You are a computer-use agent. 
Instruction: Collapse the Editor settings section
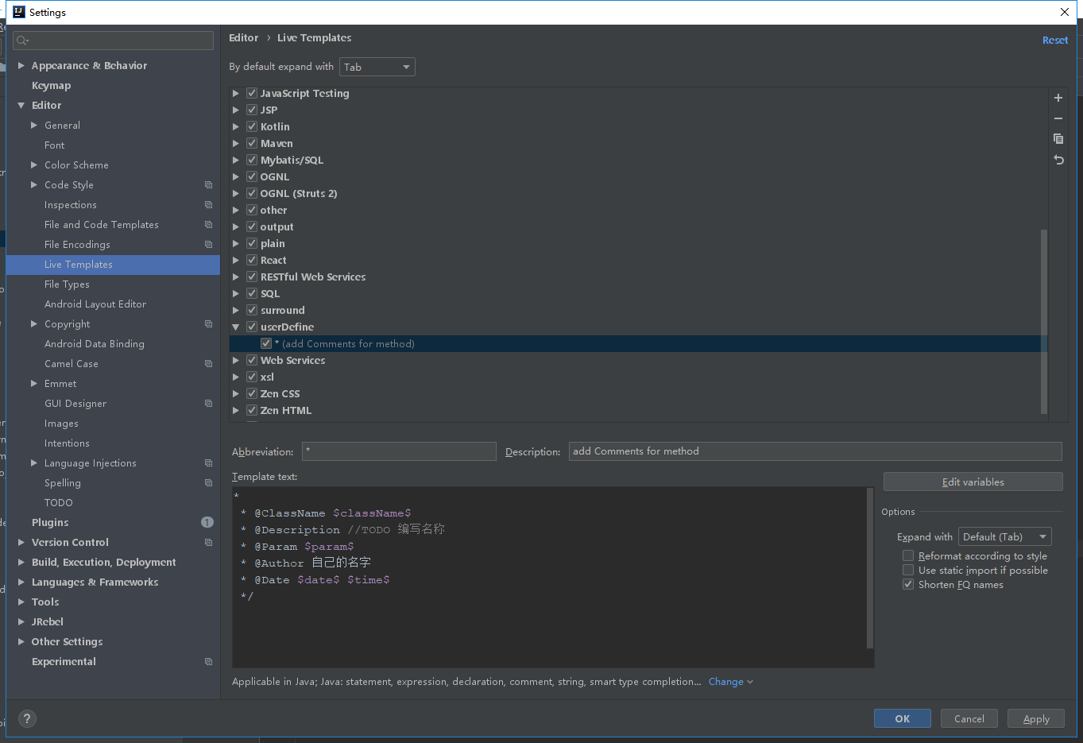point(21,105)
